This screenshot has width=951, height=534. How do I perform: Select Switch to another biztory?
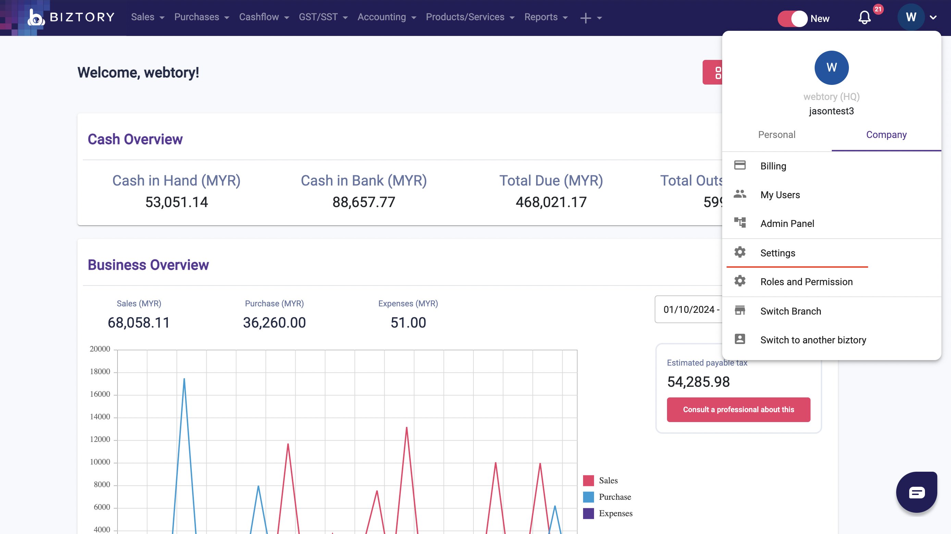813,340
